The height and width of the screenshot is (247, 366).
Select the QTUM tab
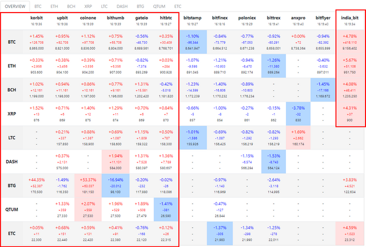tap(159, 6)
